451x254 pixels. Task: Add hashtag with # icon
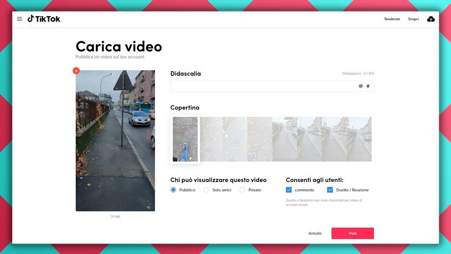tap(368, 86)
